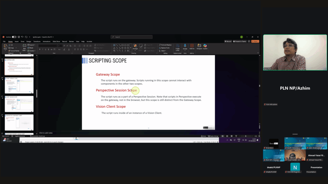
Task: Open the Add-ins icon
Action: tap(192, 47)
